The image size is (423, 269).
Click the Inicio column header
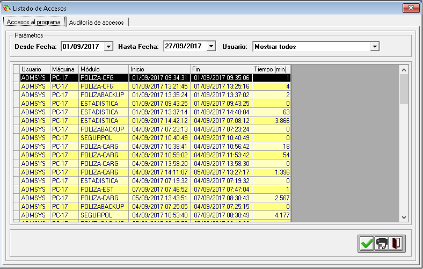click(x=159, y=69)
